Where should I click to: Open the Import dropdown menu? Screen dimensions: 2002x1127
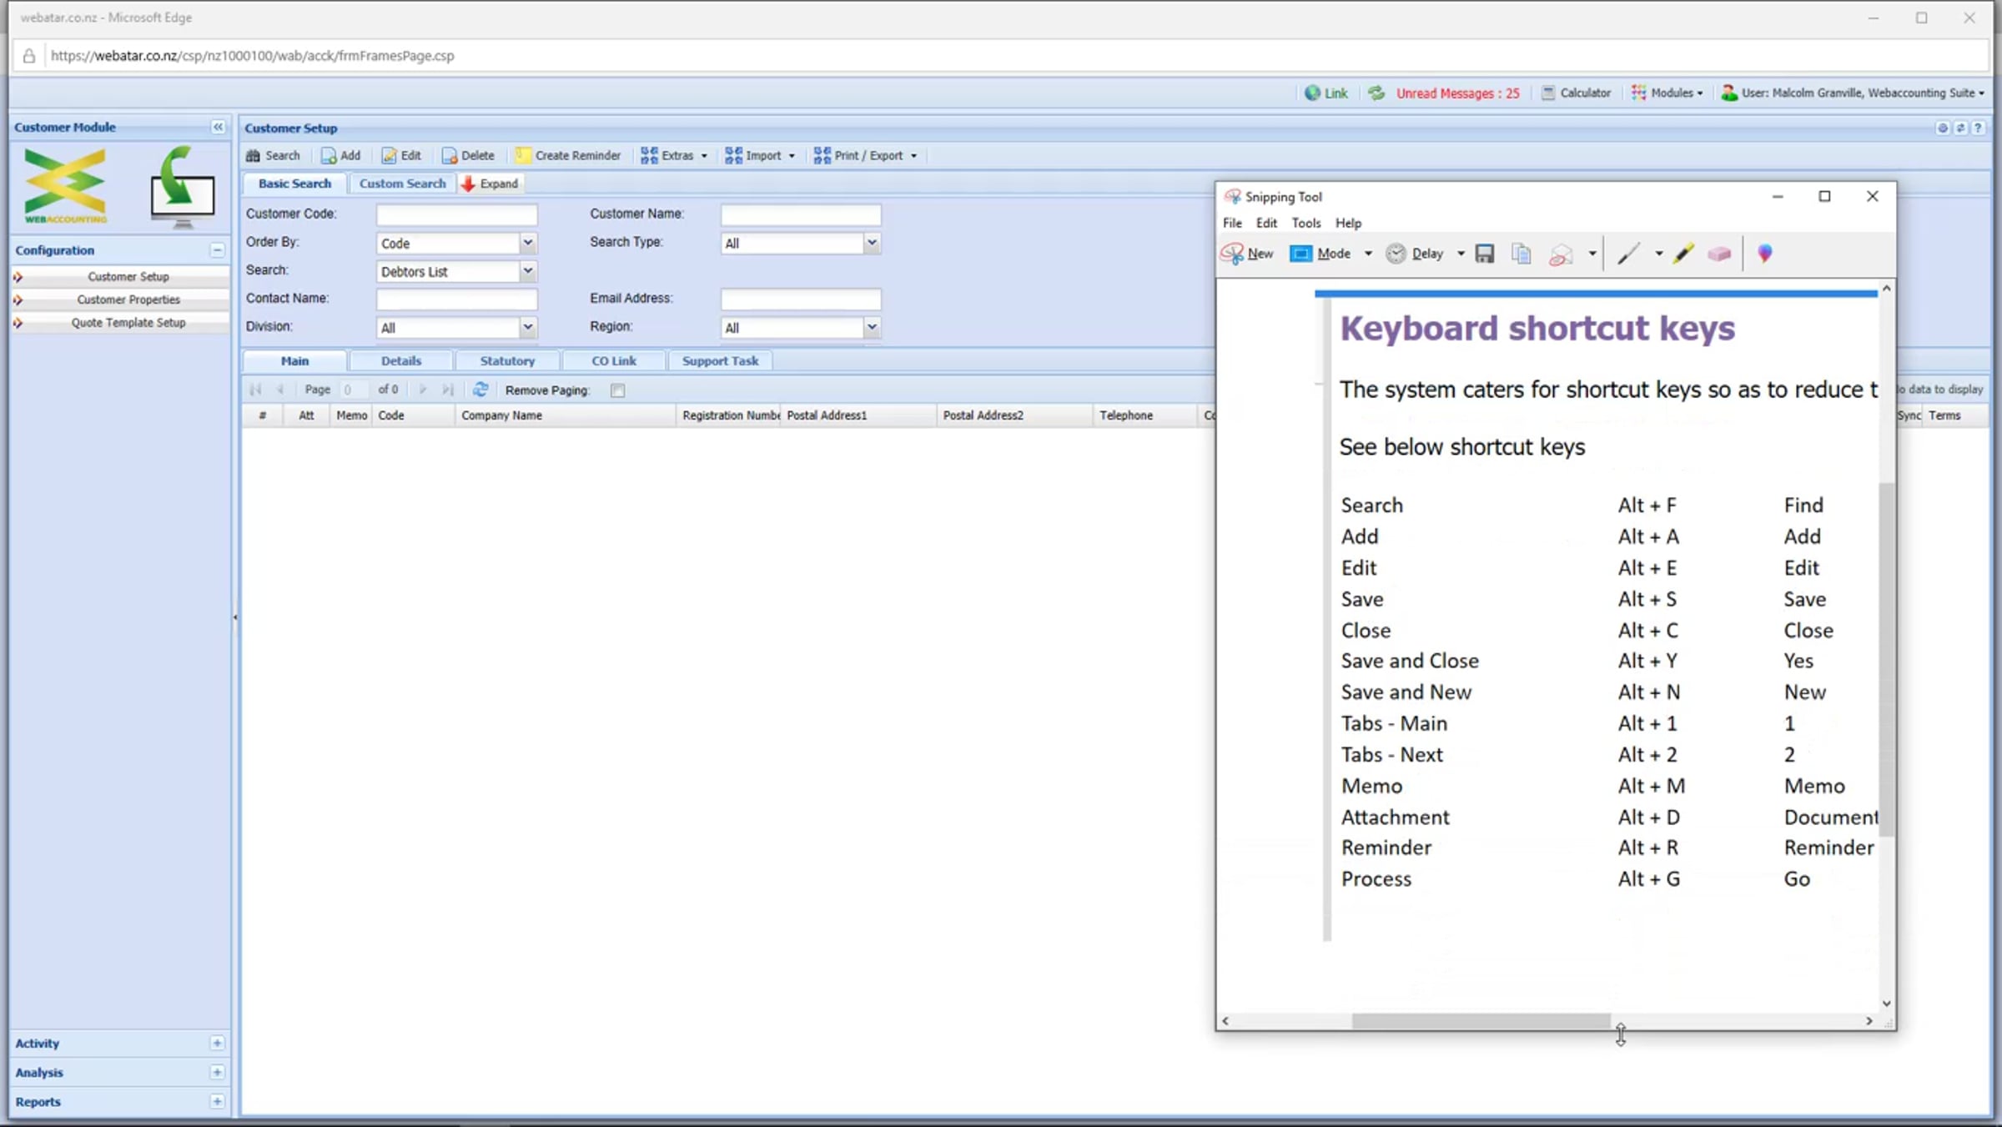pyautogui.click(x=760, y=155)
